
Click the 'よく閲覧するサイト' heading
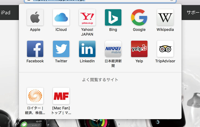point(100,80)
